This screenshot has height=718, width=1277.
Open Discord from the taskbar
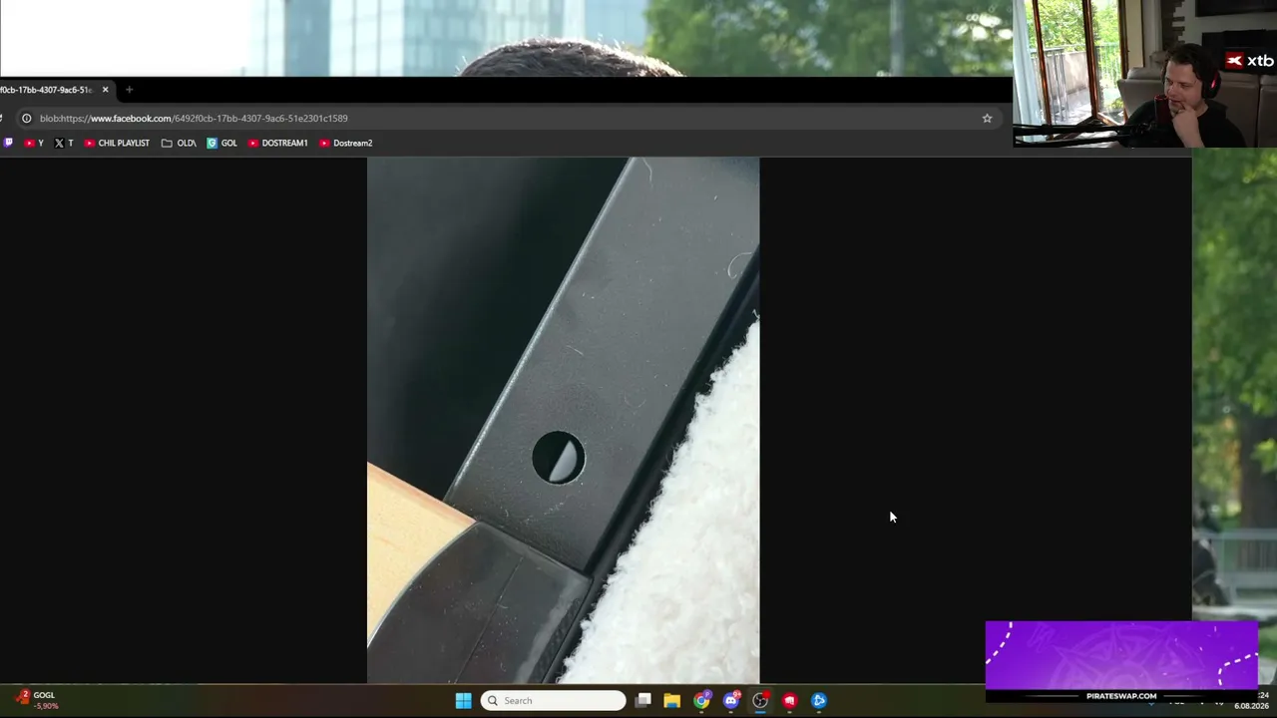731,700
